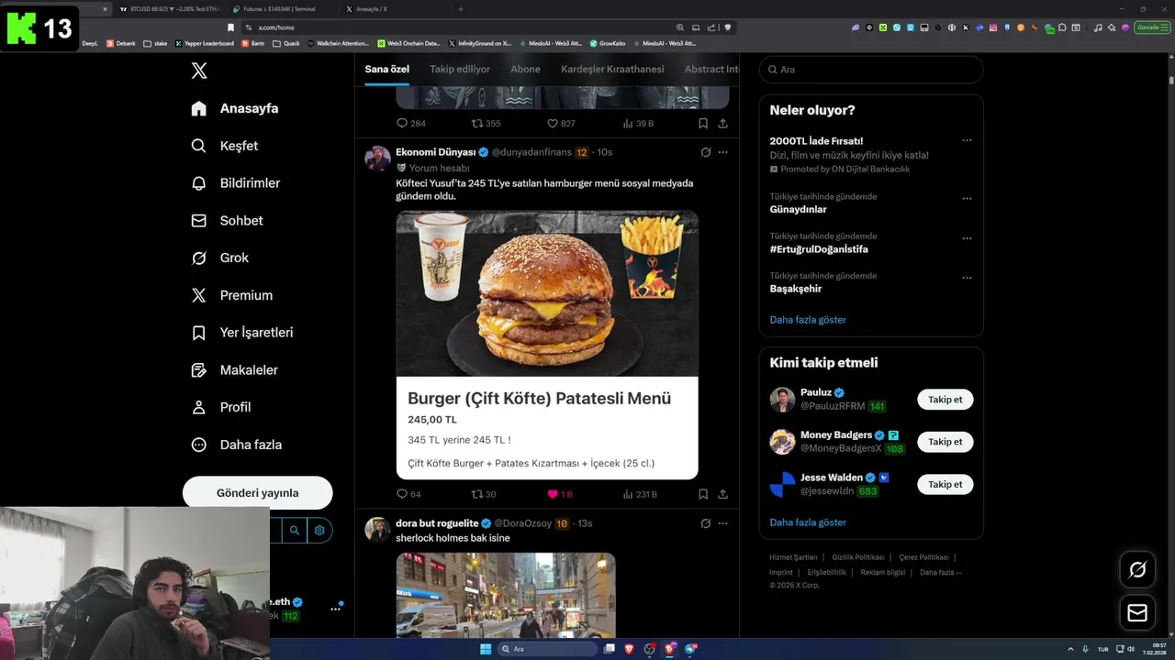Switch to the Futures Terminal browser tab

[278, 8]
